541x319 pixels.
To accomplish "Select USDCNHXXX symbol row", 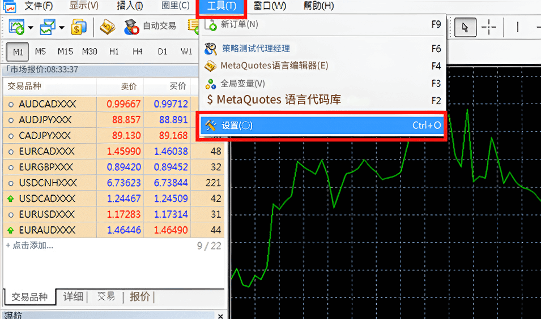I will [x=113, y=183].
